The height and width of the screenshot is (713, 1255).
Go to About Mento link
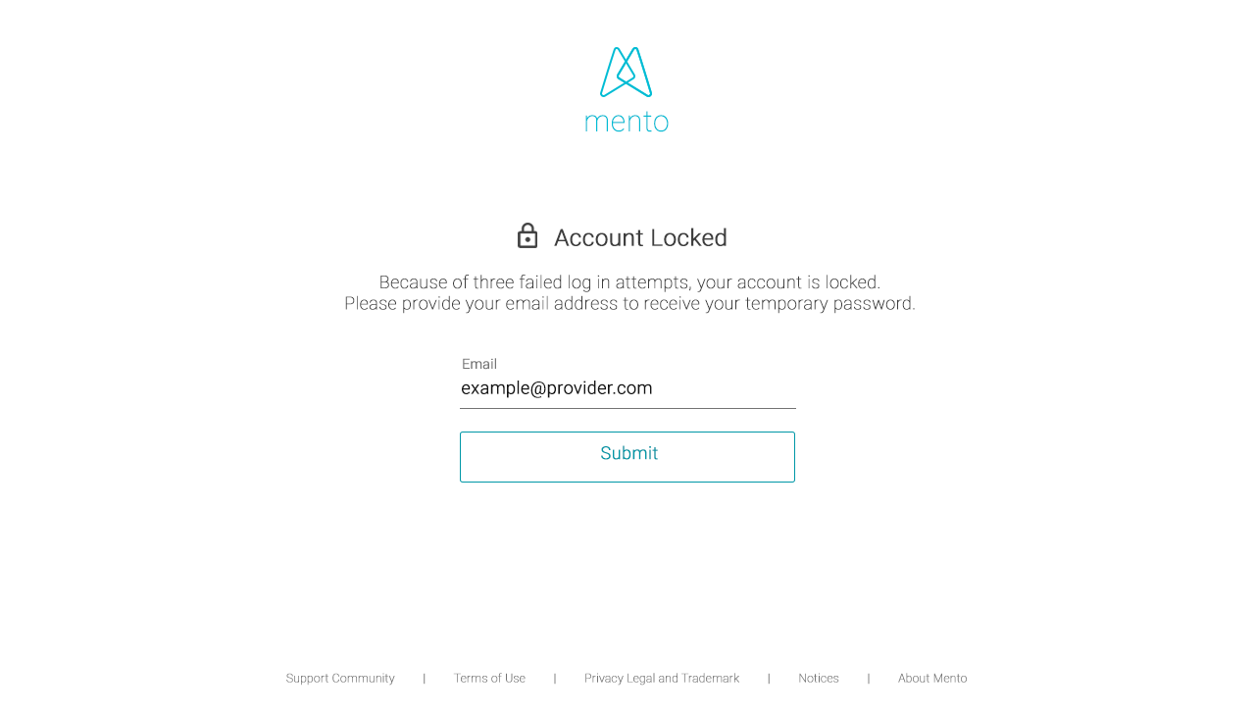tap(932, 679)
